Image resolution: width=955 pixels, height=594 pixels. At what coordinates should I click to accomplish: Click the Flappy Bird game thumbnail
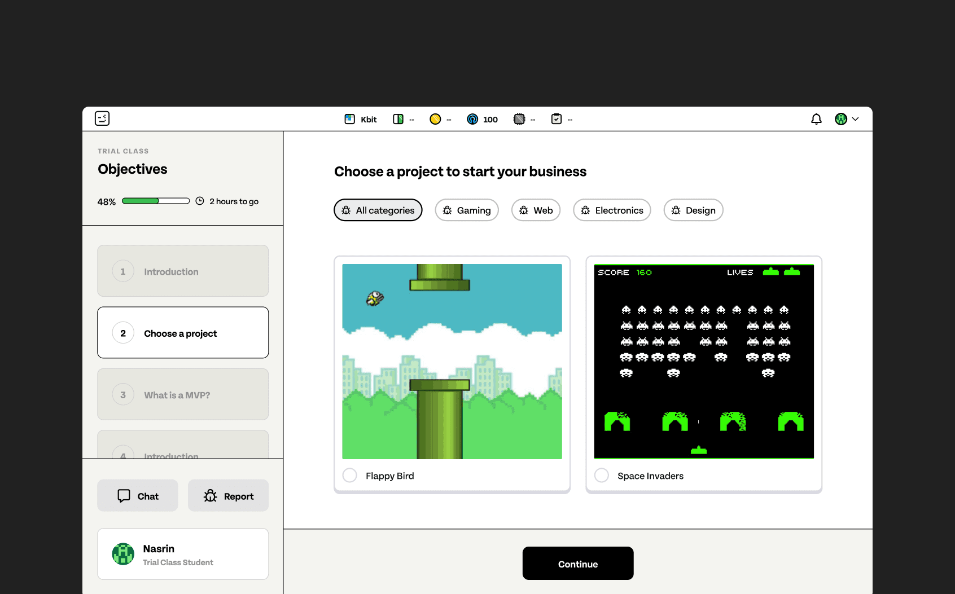pos(452,362)
